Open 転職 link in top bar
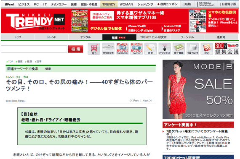The image size is (240, 159). point(187,4)
